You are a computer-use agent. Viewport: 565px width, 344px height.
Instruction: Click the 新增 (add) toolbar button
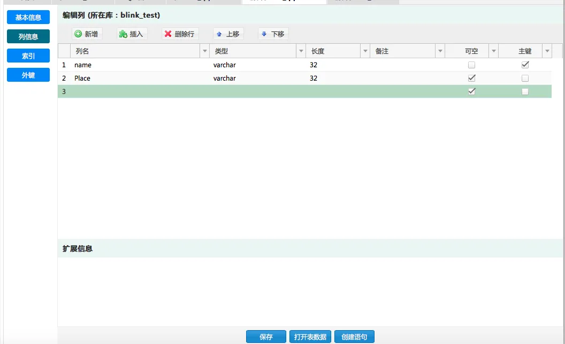87,34
